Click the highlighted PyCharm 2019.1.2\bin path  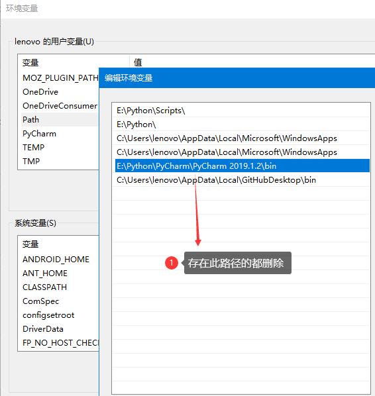[x=242, y=166]
